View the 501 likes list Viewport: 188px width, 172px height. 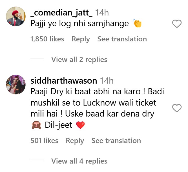[x=44, y=140]
